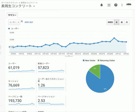This screenshot has height=112, width=135.
Task: Click the blue ユーザー legend dot
Action: 9,29
